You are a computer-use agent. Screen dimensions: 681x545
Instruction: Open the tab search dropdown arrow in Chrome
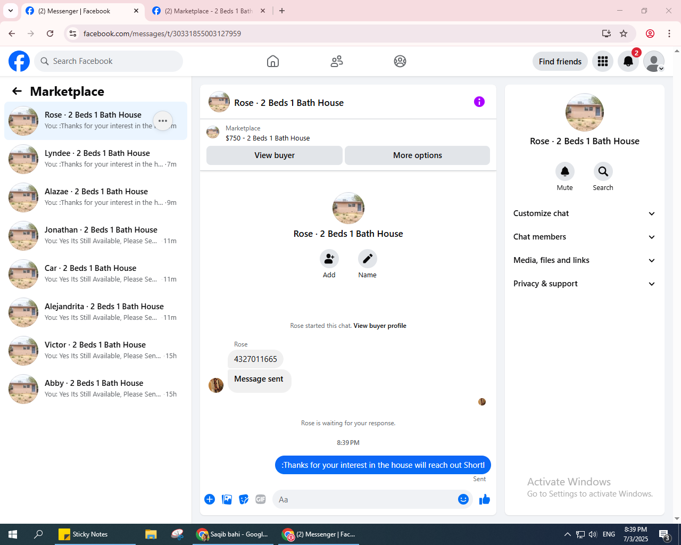[x=11, y=11]
